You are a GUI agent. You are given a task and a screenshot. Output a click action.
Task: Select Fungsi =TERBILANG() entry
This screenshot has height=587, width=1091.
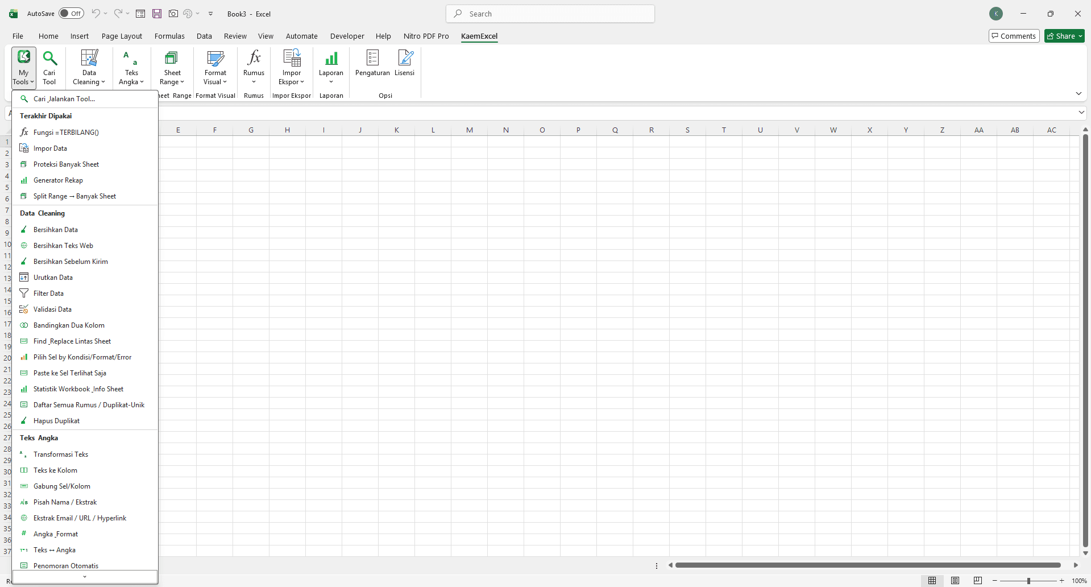(x=85, y=133)
